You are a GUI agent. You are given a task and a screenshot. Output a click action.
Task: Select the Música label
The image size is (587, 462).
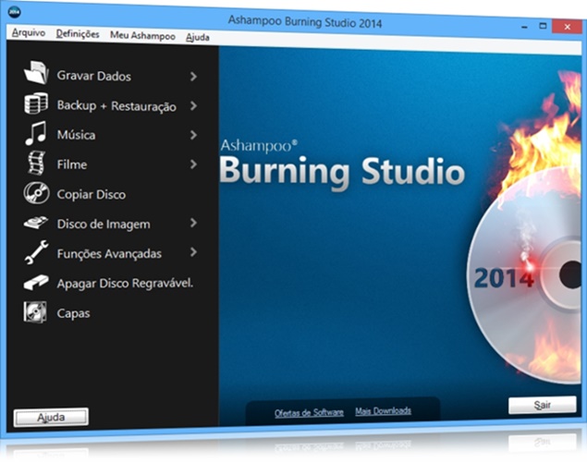pos(76,135)
